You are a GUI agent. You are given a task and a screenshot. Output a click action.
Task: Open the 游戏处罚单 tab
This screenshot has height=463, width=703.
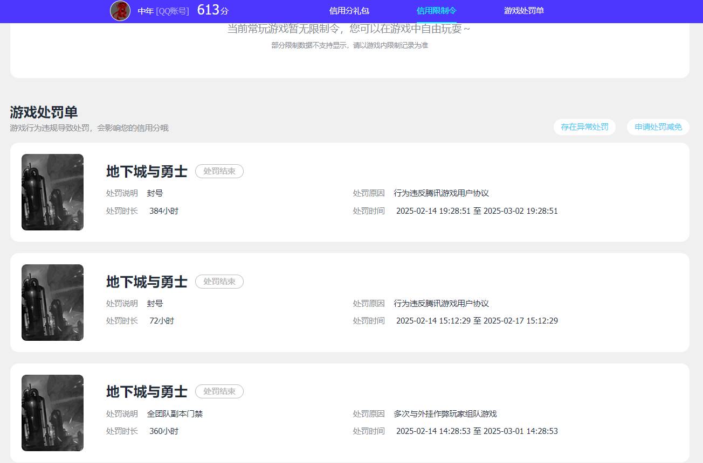(523, 11)
